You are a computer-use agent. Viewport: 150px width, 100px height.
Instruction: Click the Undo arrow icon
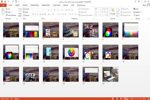coord(8,2)
